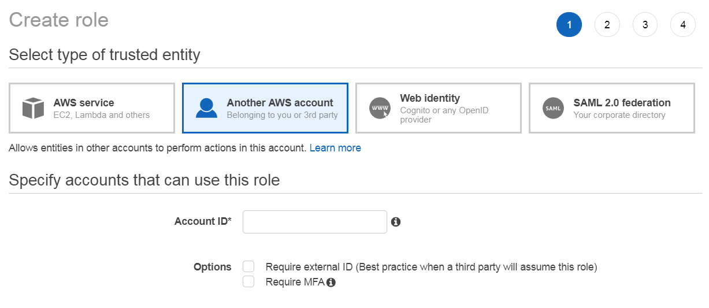This screenshot has height=308, width=709.
Task: Jump to step 3 circle
Action: tap(645, 25)
